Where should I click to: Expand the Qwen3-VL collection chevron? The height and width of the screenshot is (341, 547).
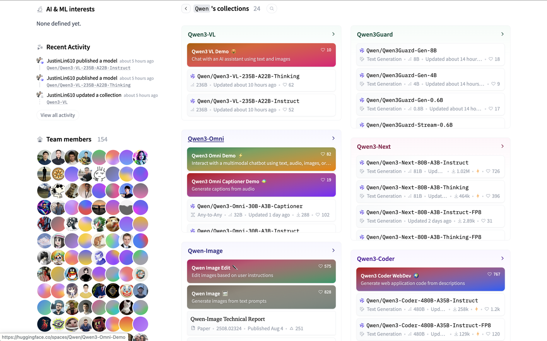[x=333, y=34]
